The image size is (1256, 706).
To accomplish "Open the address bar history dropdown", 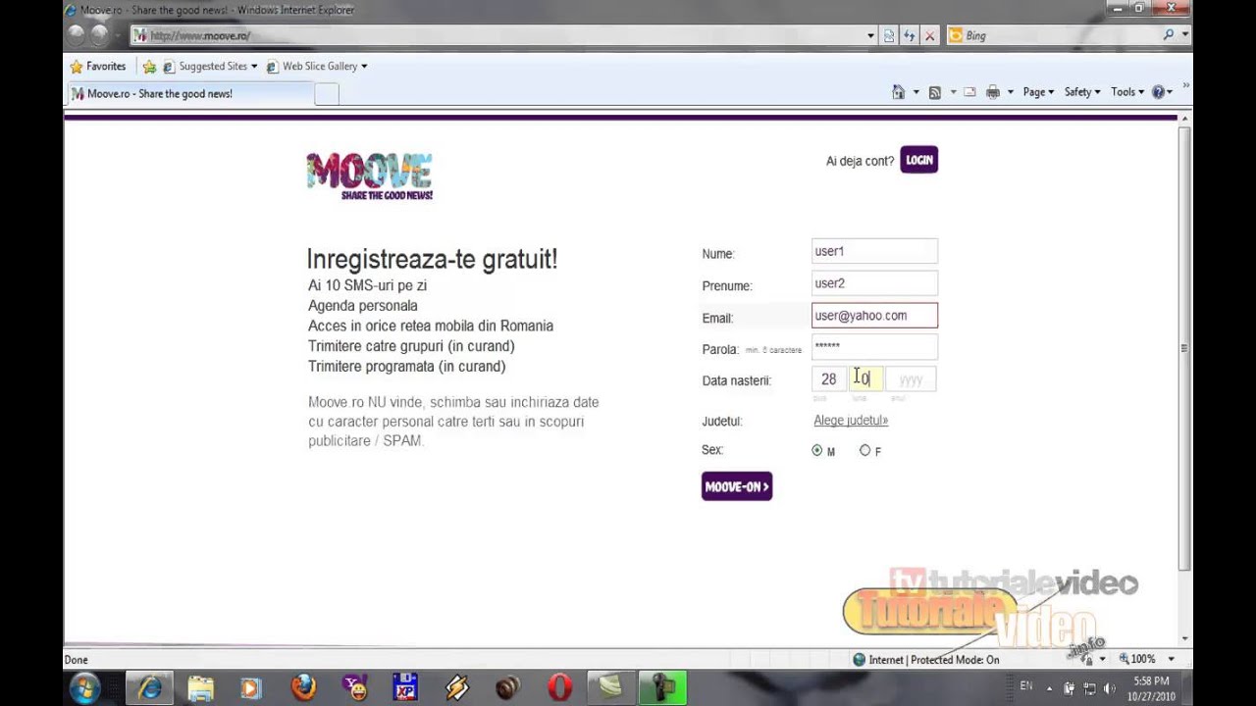I will [870, 35].
